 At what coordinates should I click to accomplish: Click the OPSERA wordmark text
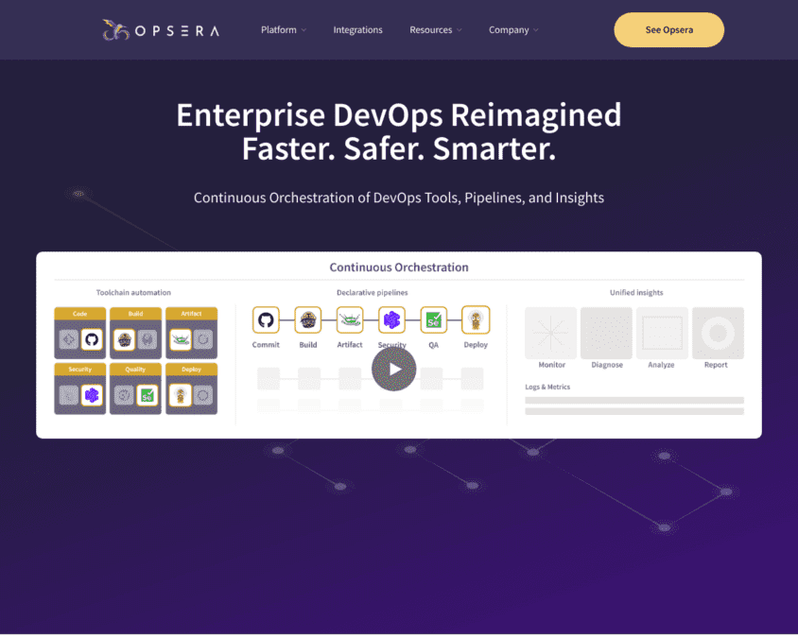click(177, 31)
